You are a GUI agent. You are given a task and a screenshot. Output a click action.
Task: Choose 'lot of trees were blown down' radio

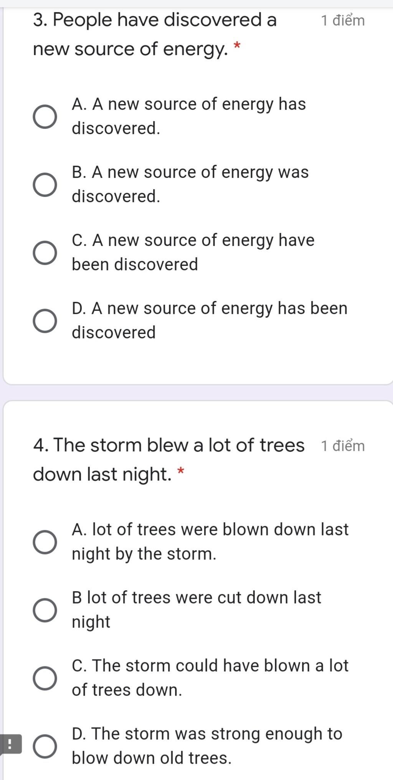[45, 542]
